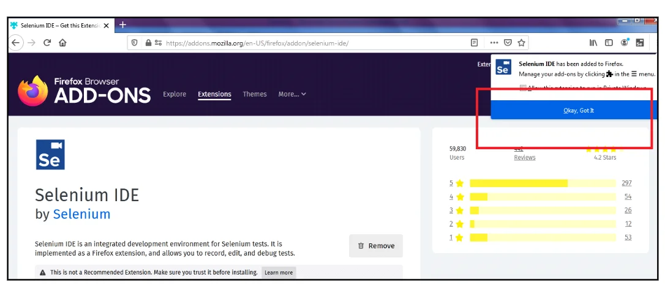
Task: Click the Selenium IDE add-on logo
Action: pyautogui.click(x=50, y=155)
